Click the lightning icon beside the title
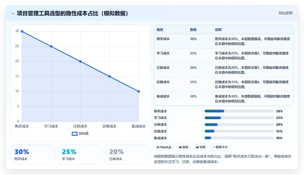The height and width of the screenshot is (175, 304). click(13, 14)
